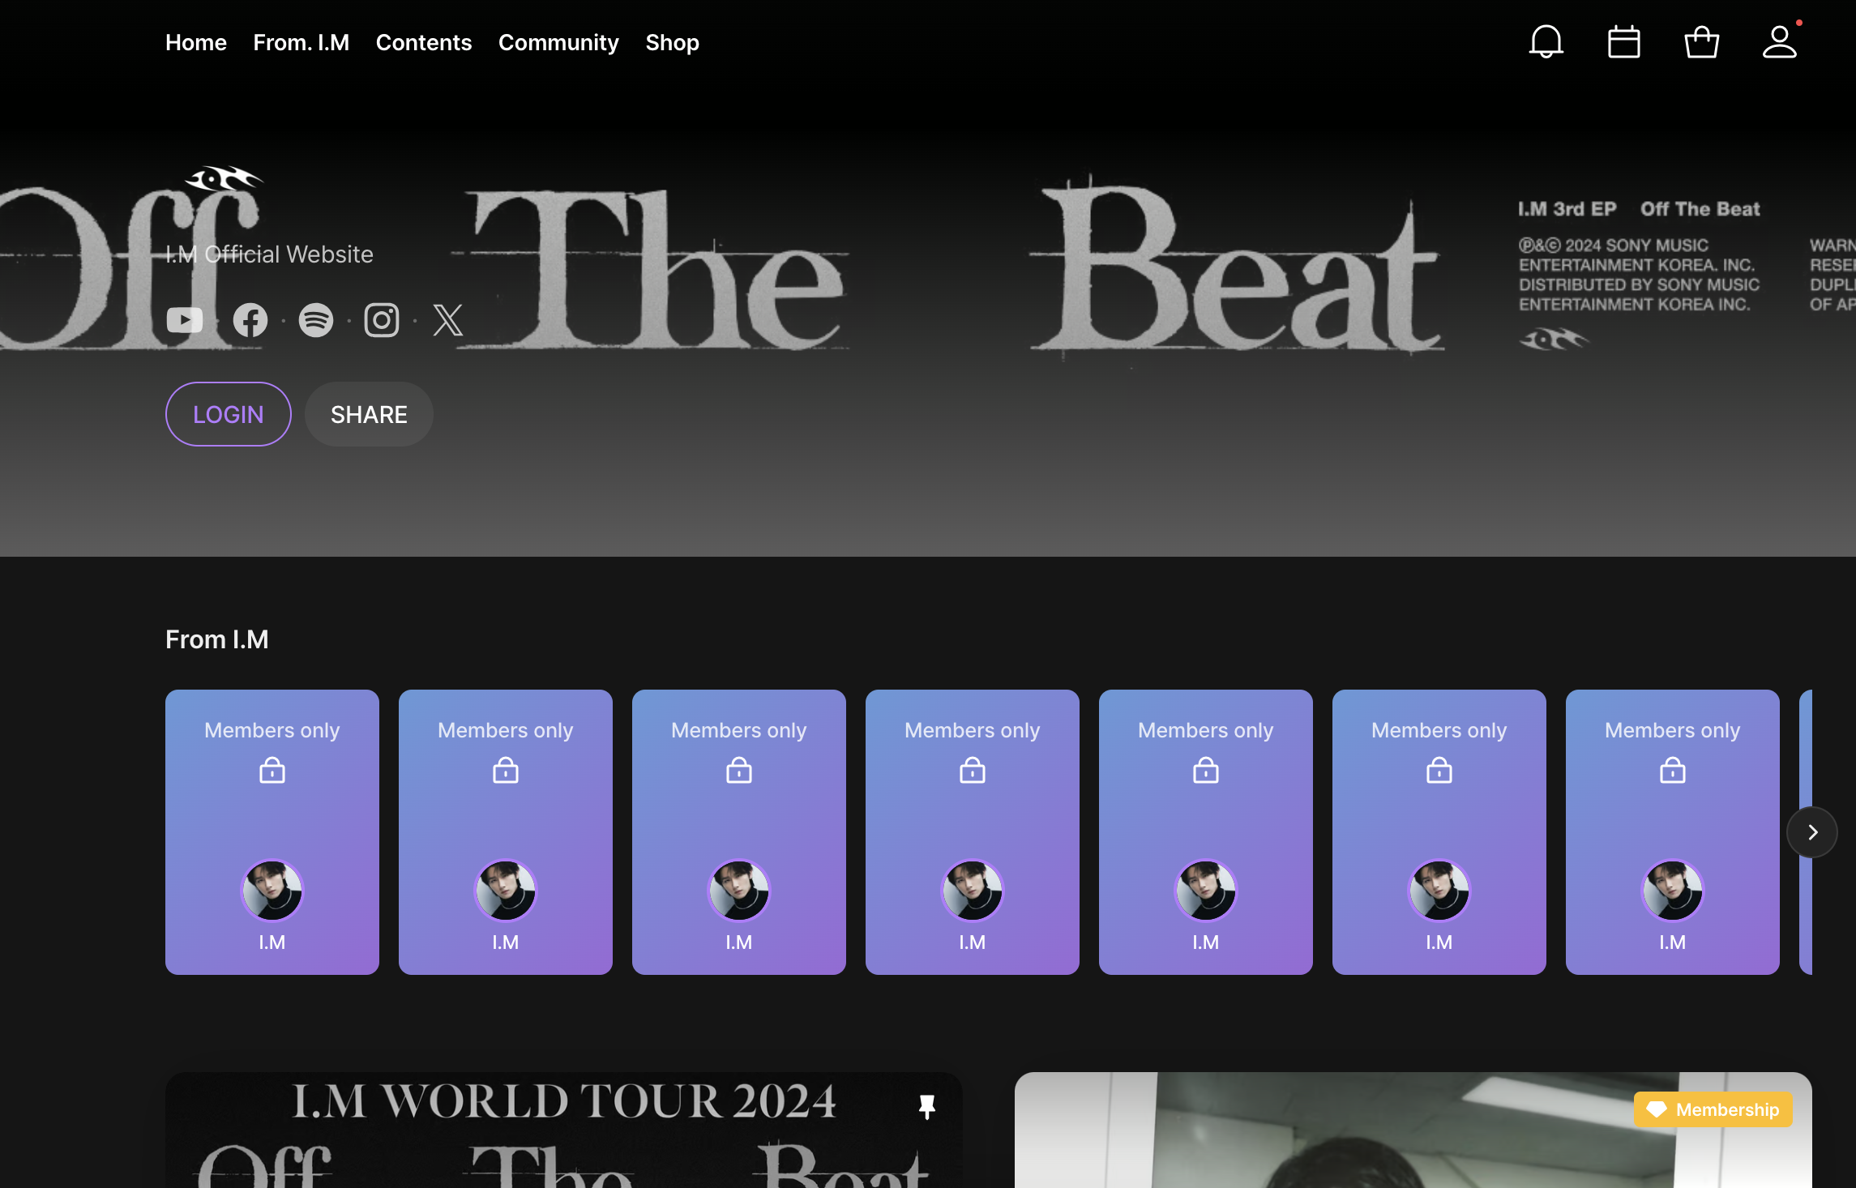
Task: Click the I.M eye logo above the website title
Action: click(224, 178)
